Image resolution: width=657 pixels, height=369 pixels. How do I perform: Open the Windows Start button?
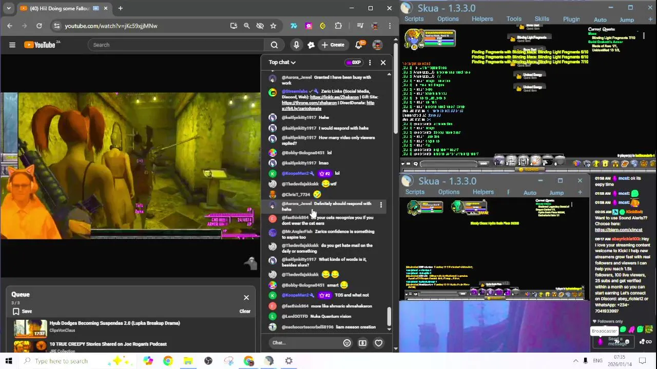[9, 361]
